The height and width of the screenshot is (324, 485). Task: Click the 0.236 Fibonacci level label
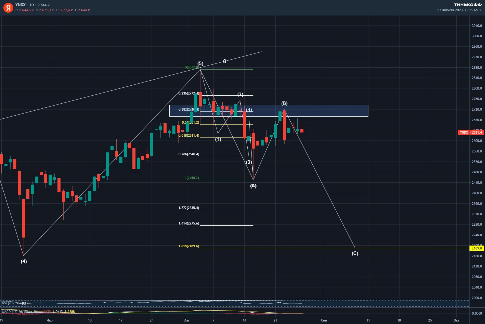tap(189, 93)
